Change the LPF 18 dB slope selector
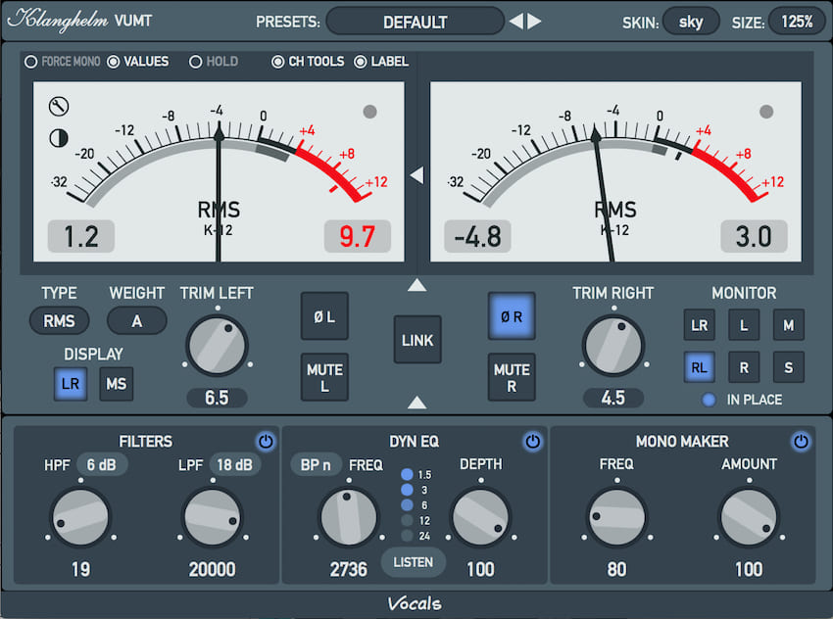 [x=235, y=465]
